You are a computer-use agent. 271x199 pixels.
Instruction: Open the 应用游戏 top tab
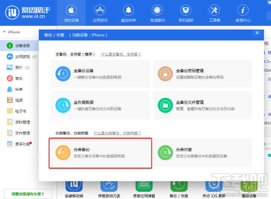(100, 13)
